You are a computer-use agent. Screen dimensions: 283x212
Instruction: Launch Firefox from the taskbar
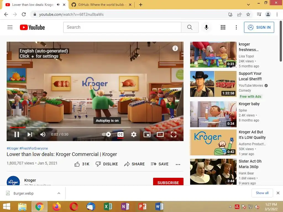click(x=56, y=206)
